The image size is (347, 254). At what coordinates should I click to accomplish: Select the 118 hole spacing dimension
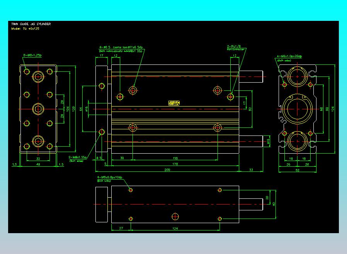tap(175, 158)
